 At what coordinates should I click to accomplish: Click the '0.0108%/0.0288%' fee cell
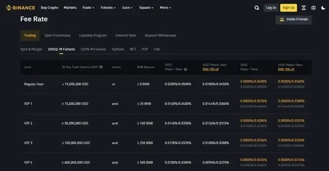coord(216,143)
